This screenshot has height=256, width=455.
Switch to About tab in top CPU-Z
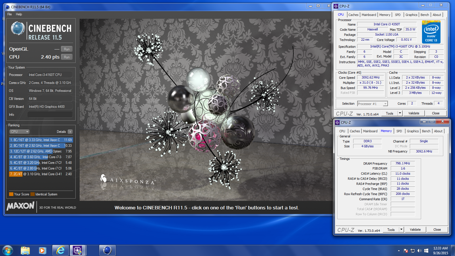pos(437,15)
